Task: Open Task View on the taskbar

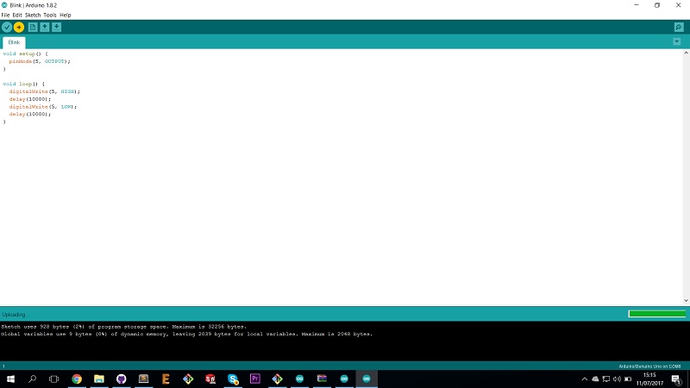Action: (x=53, y=379)
